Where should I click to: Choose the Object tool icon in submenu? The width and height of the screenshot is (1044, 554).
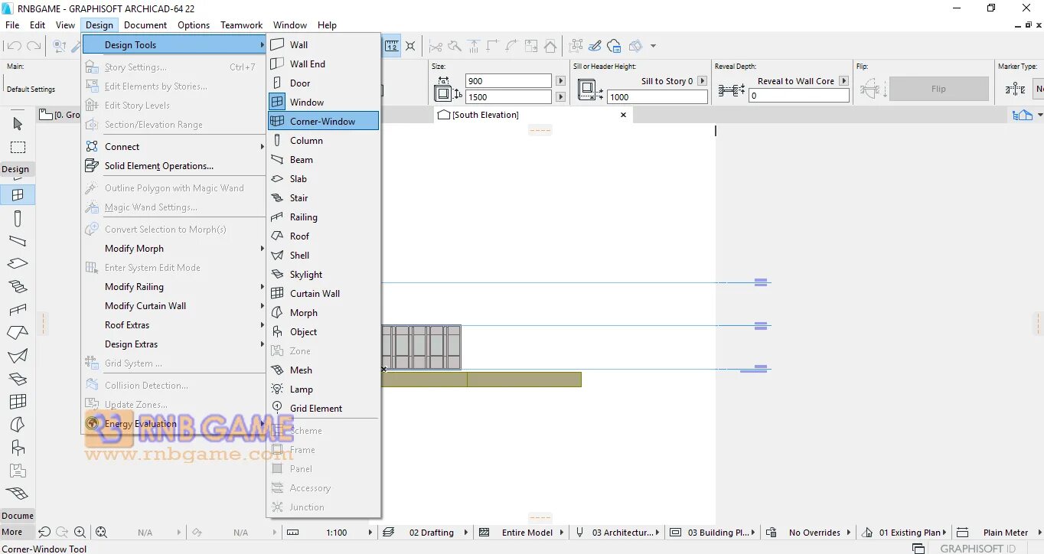pos(277,331)
